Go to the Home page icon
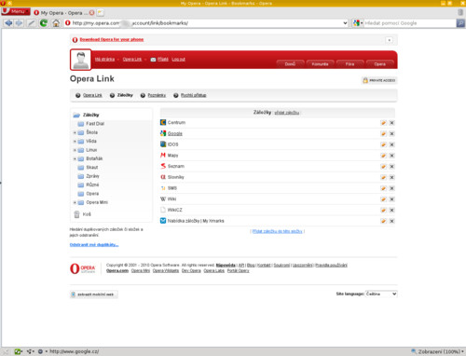 56,23
